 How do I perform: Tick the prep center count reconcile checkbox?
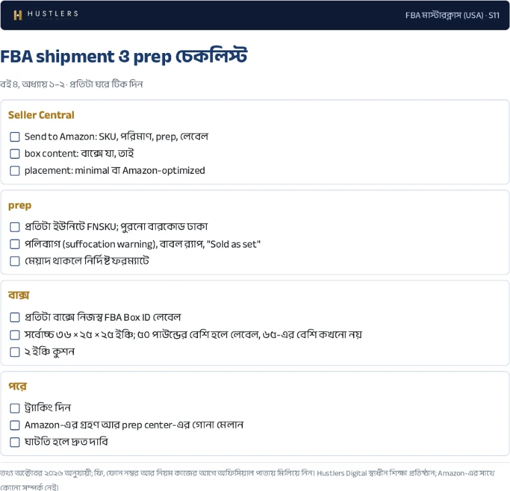pos(15,425)
